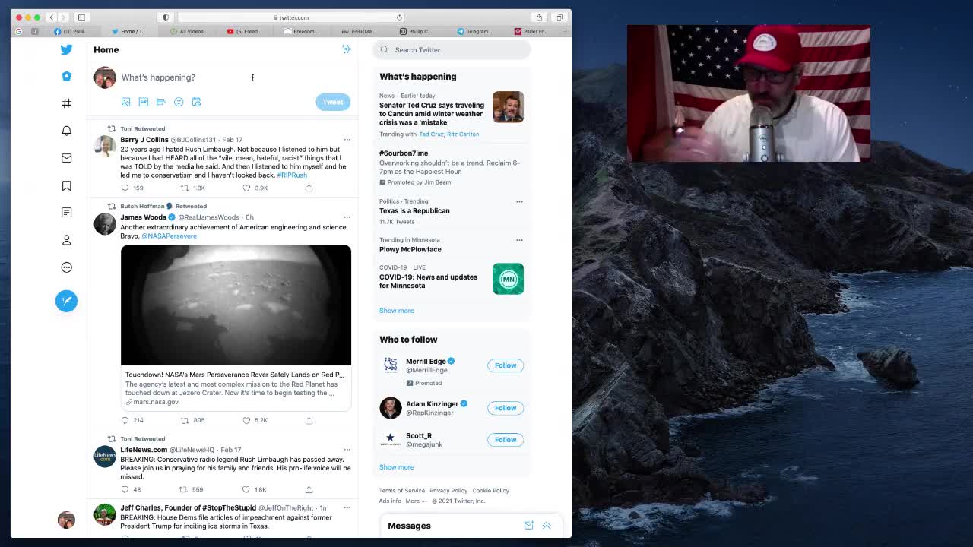Open Notifications bell icon
Screen dimensions: 973x547
(66, 131)
